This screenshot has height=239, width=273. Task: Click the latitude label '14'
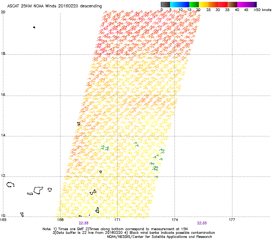click(x=3, y=135)
